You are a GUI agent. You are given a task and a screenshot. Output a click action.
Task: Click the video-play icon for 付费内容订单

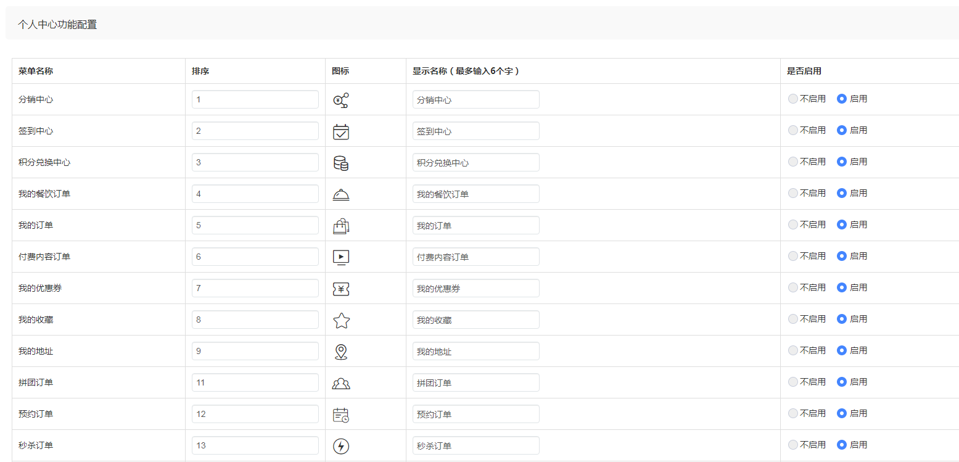click(341, 257)
